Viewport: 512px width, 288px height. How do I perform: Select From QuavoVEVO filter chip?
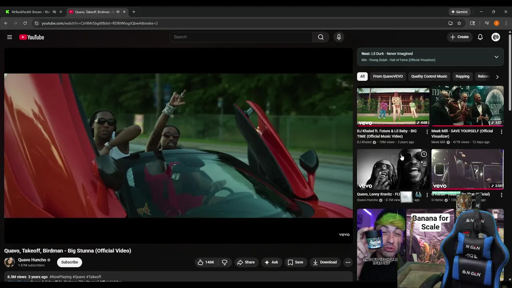[388, 76]
